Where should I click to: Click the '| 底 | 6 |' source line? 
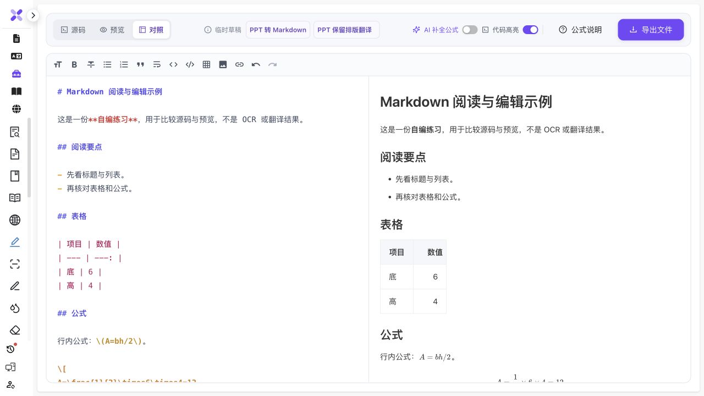click(80, 272)
